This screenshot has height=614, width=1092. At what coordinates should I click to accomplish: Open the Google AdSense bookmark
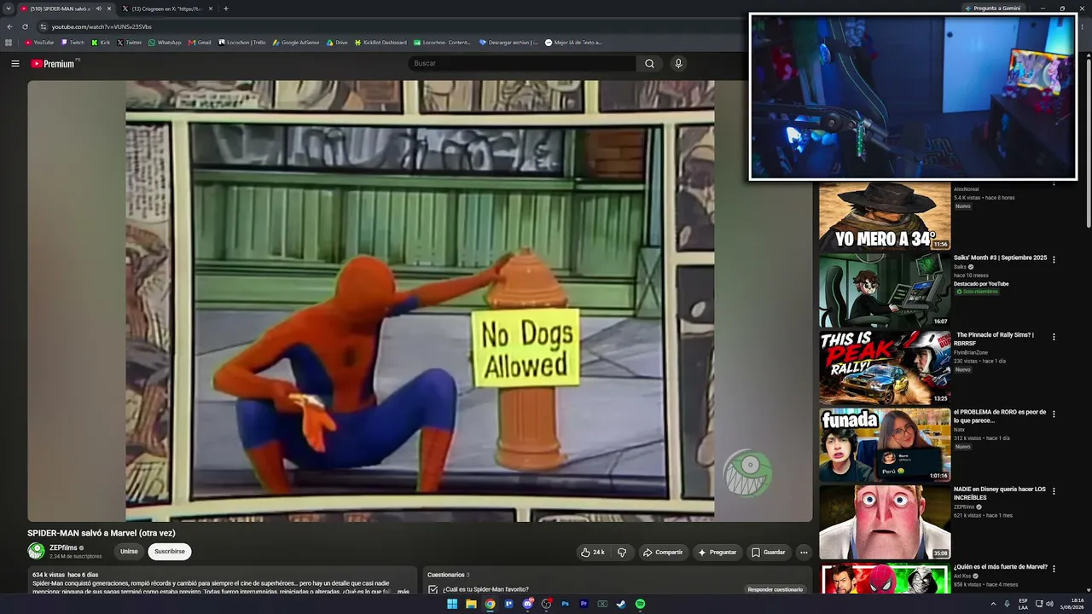pyautogui.click(x=296, y=42)
